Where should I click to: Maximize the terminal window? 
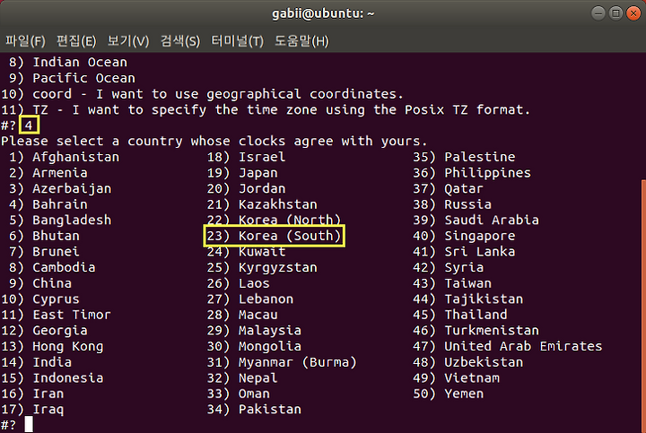point(615,13)
